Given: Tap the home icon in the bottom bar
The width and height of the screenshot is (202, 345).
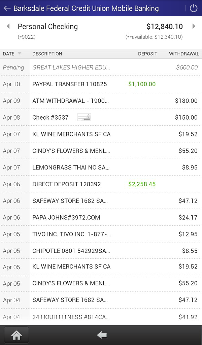Looking at the screenshot, I should tap(16, 335).
